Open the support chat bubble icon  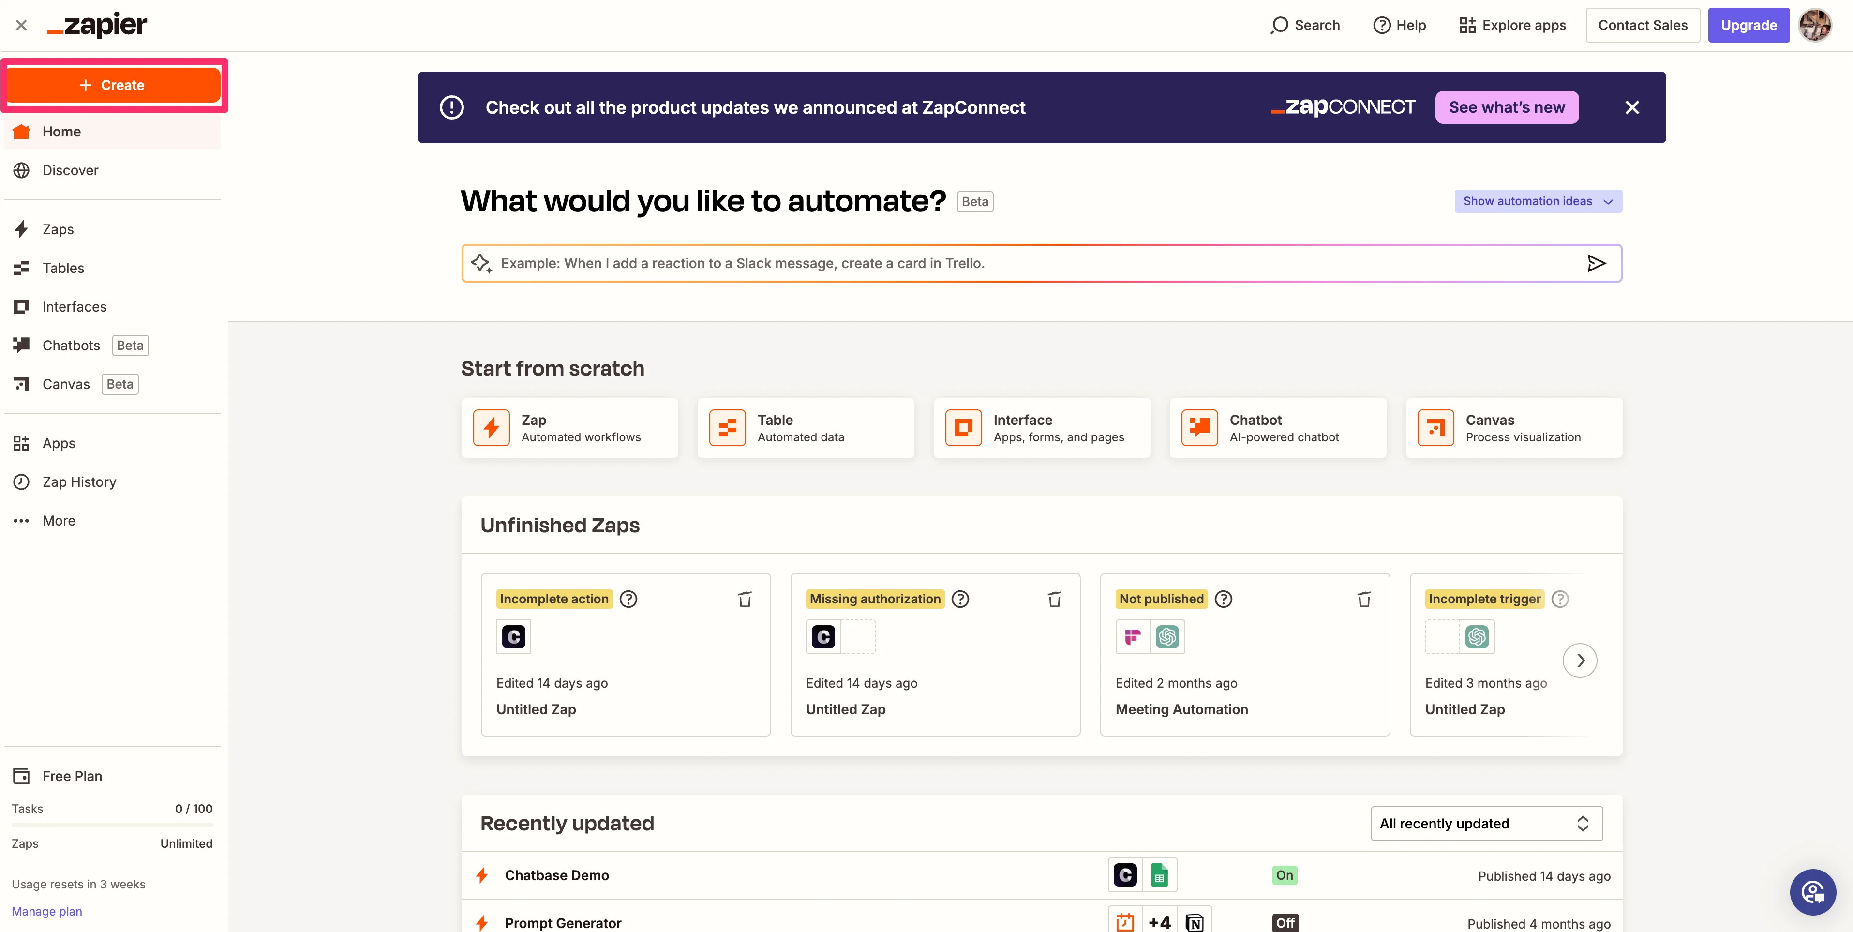click(x=1812, y=892)
